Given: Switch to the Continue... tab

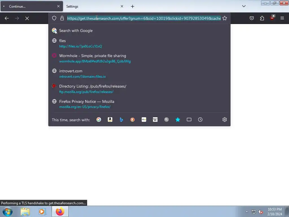Looking at the screenshot, I should tap(32, 6).
